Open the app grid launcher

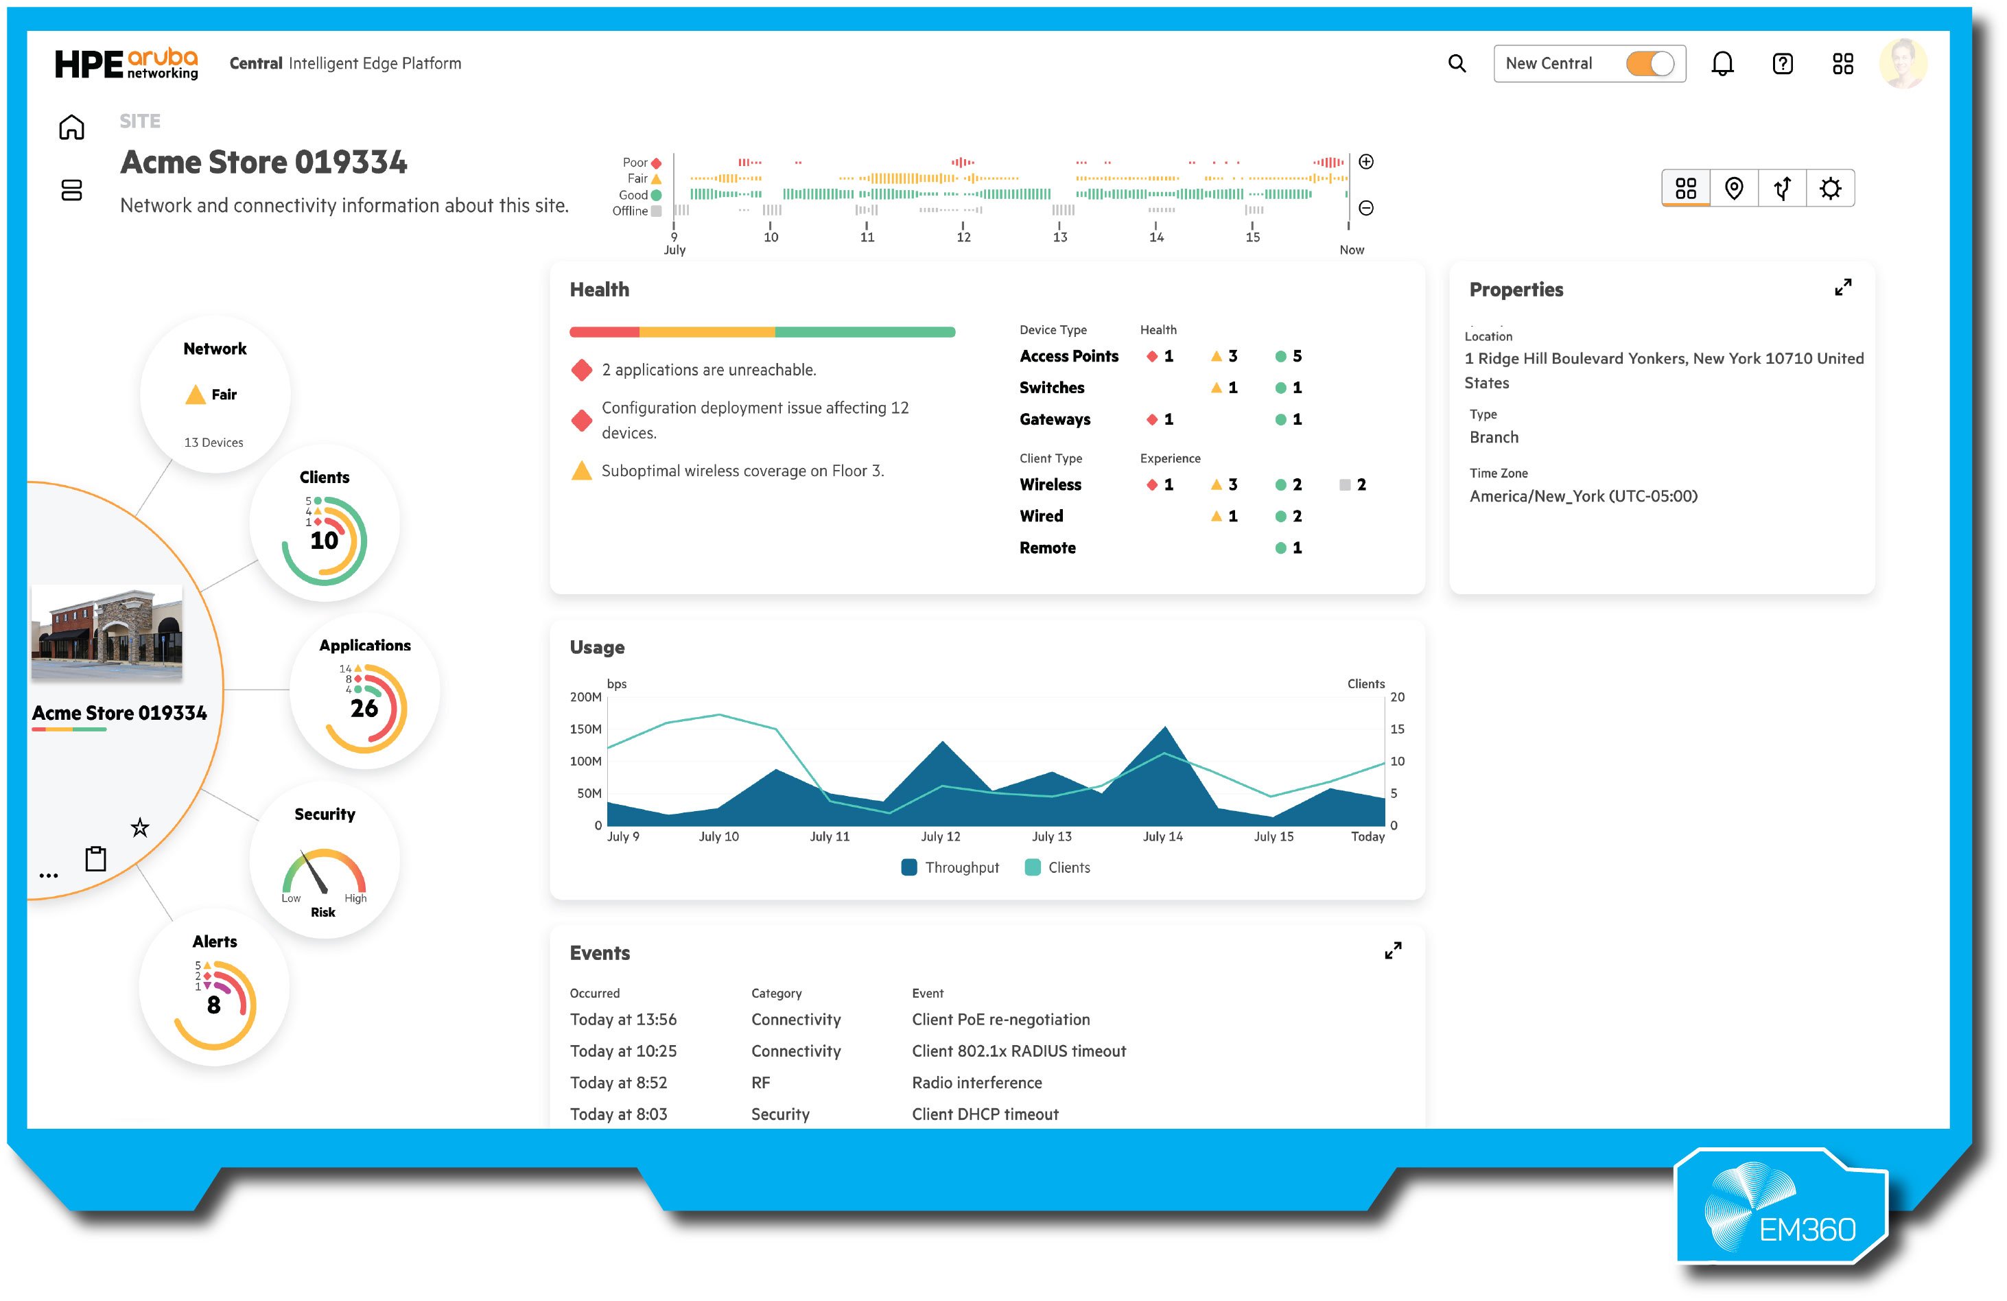[1842, 63]
